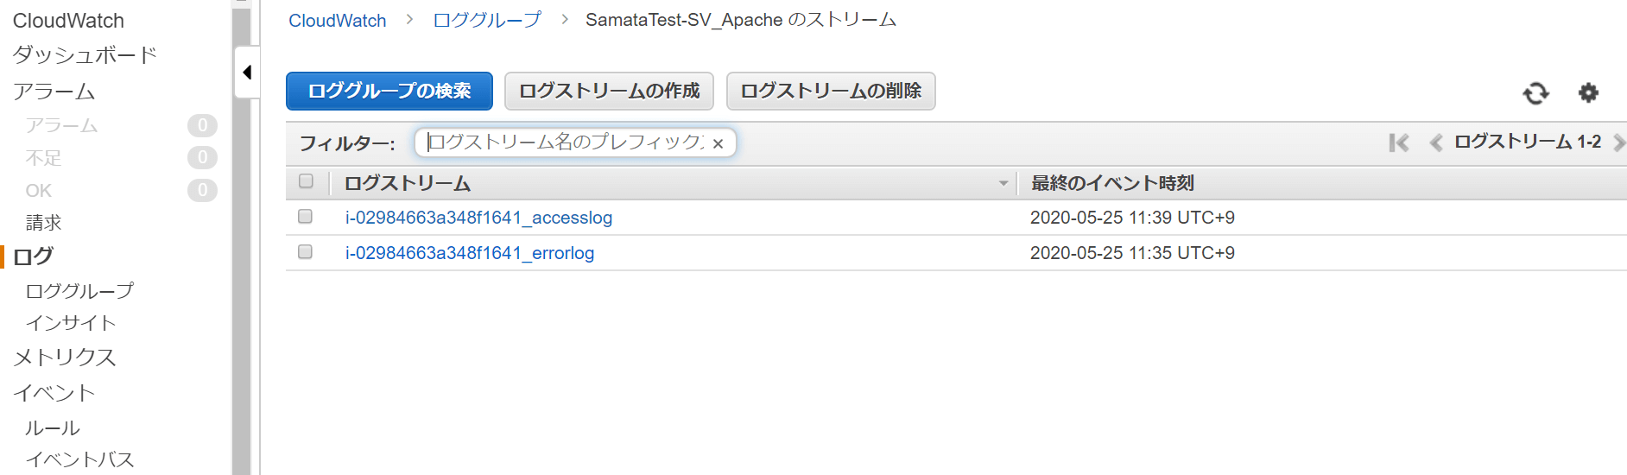Go to next page of log streams
This screenshot has height=475, width=1627.
(1618, 142)
